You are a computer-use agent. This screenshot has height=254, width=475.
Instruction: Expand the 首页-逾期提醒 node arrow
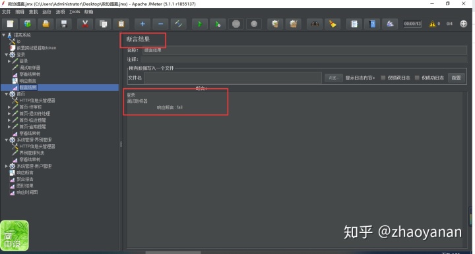[x=9, y=127]
